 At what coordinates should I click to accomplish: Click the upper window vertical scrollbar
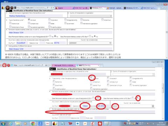click(167, 34)
